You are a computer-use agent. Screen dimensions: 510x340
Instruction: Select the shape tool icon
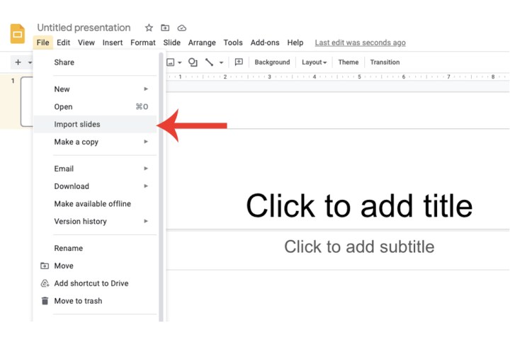tap(193, 62)
